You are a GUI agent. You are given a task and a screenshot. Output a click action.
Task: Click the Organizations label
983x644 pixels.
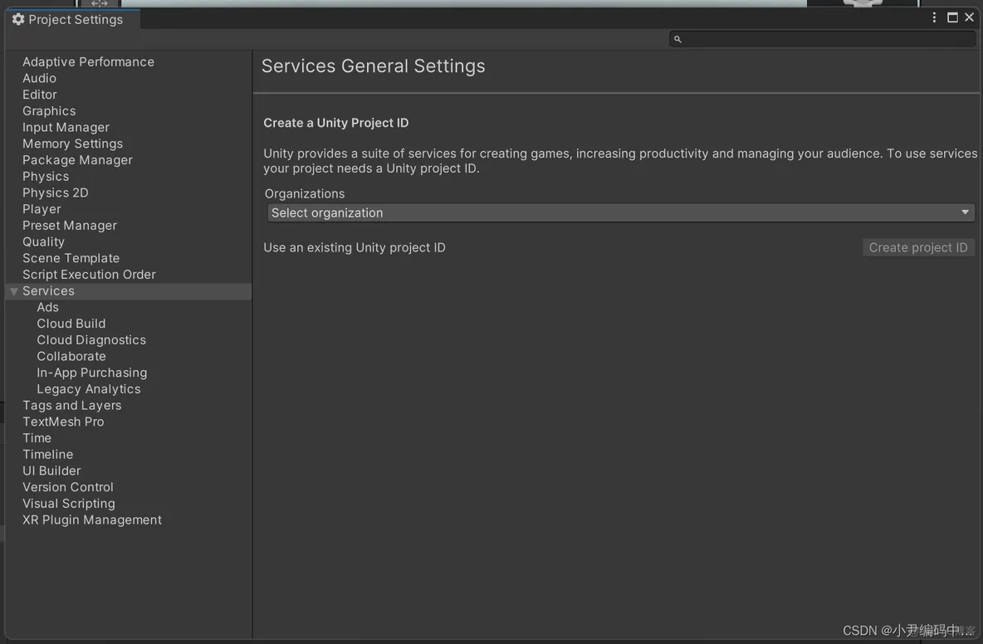coord(305,193)
